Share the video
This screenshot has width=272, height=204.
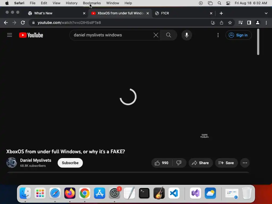201,163
